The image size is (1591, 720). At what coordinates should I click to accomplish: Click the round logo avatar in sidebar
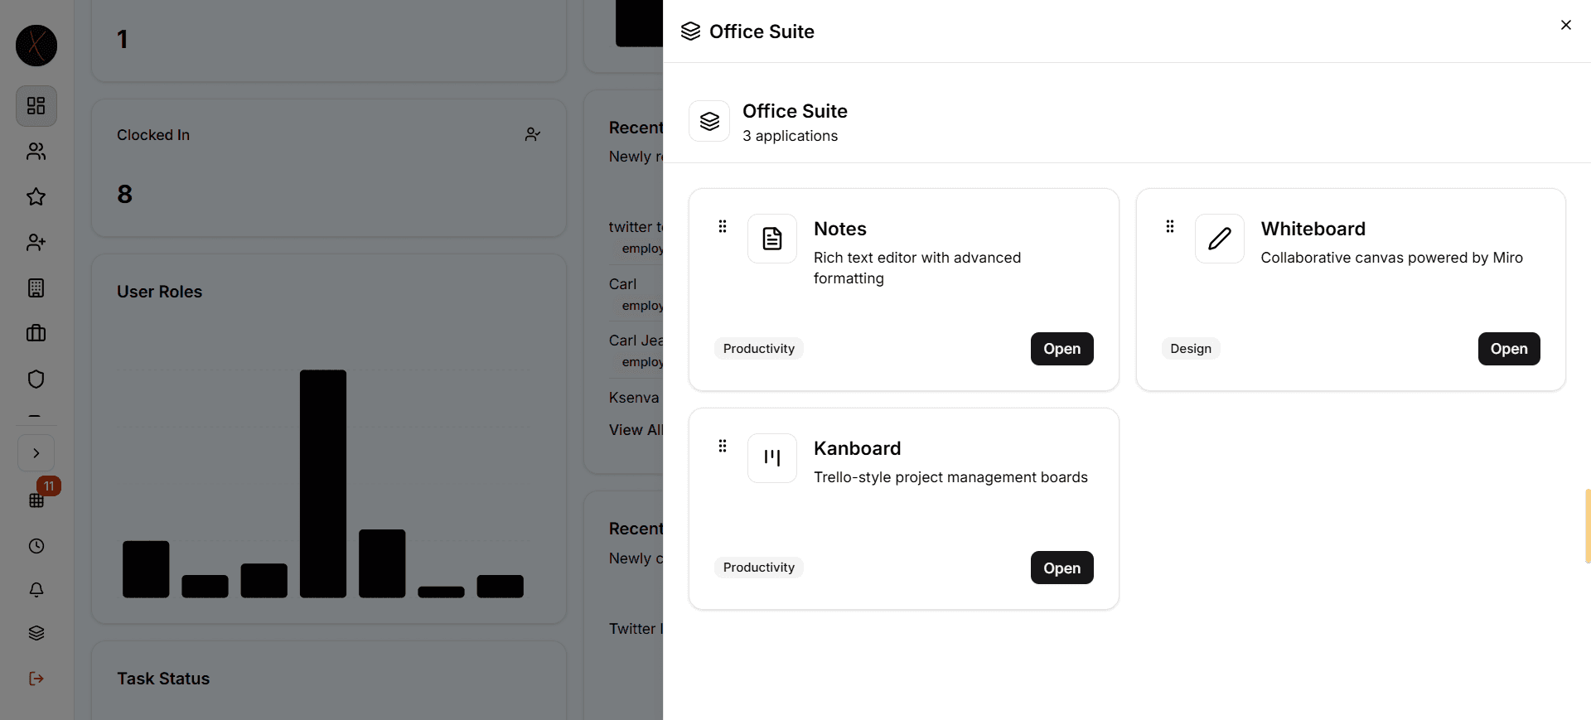(36, 45)
